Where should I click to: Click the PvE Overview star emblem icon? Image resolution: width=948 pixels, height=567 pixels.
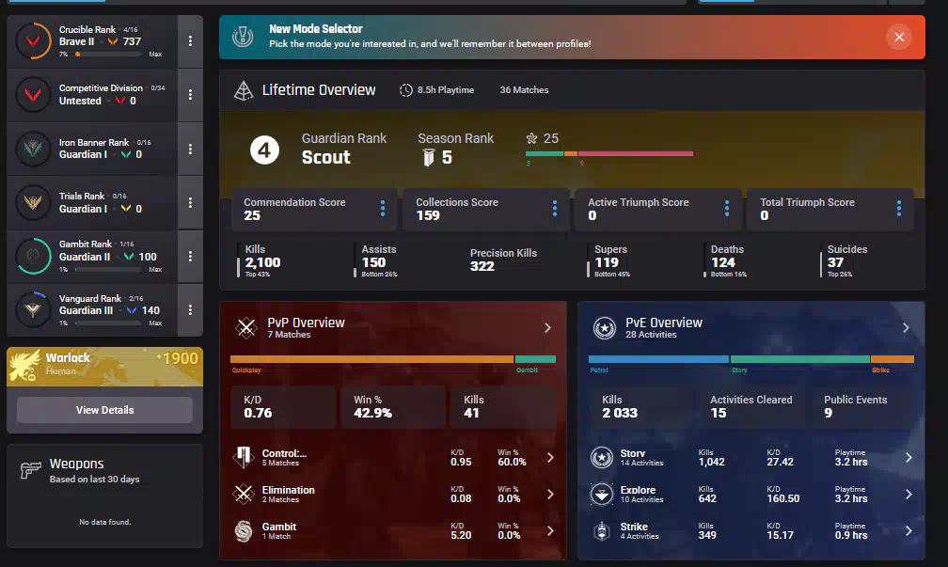604,327
